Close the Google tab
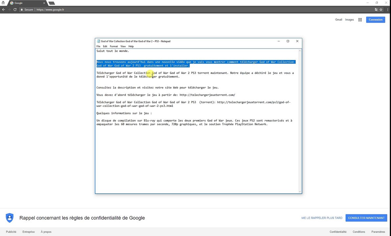This screenshot has width=391, height=236. [44, 3]
